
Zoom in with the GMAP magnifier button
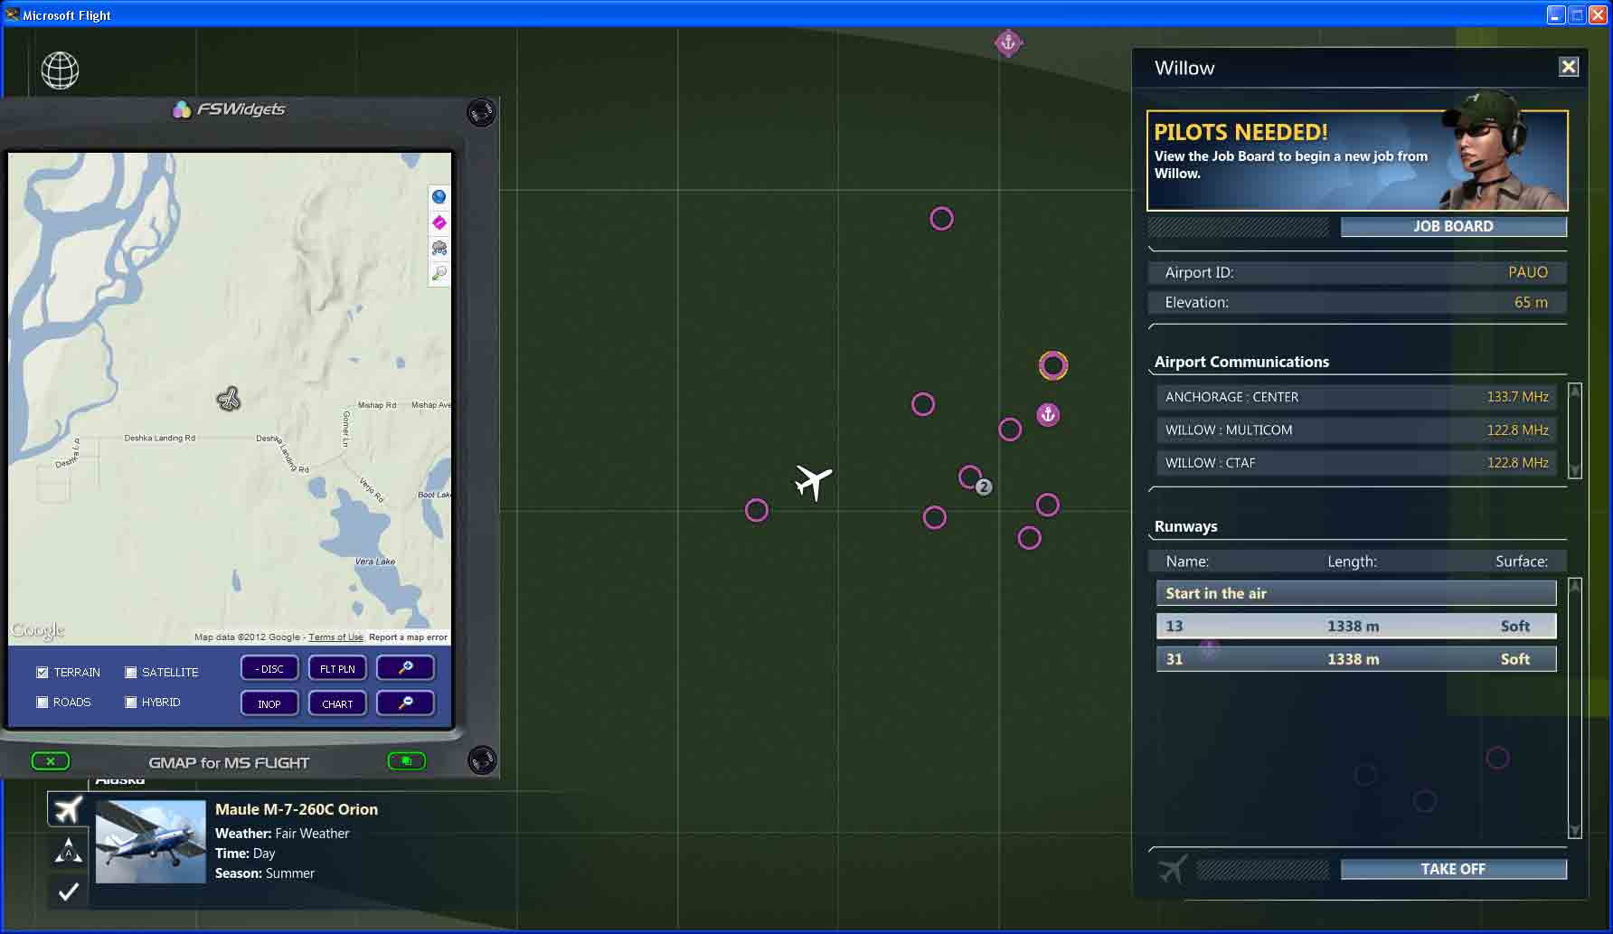405,668
